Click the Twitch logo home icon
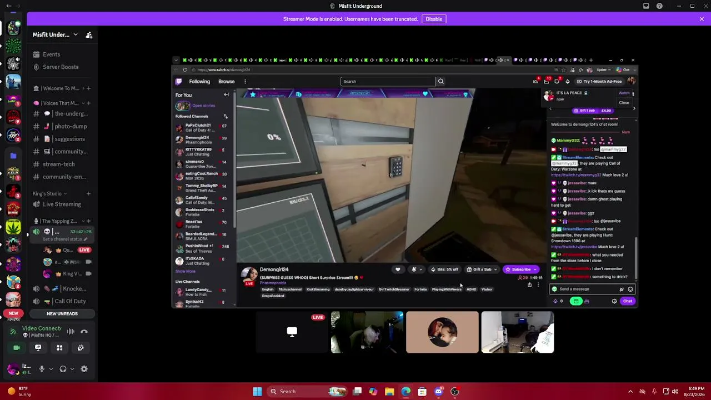The width and height of the screenshot is (711, 400). (x=178, y=82)
